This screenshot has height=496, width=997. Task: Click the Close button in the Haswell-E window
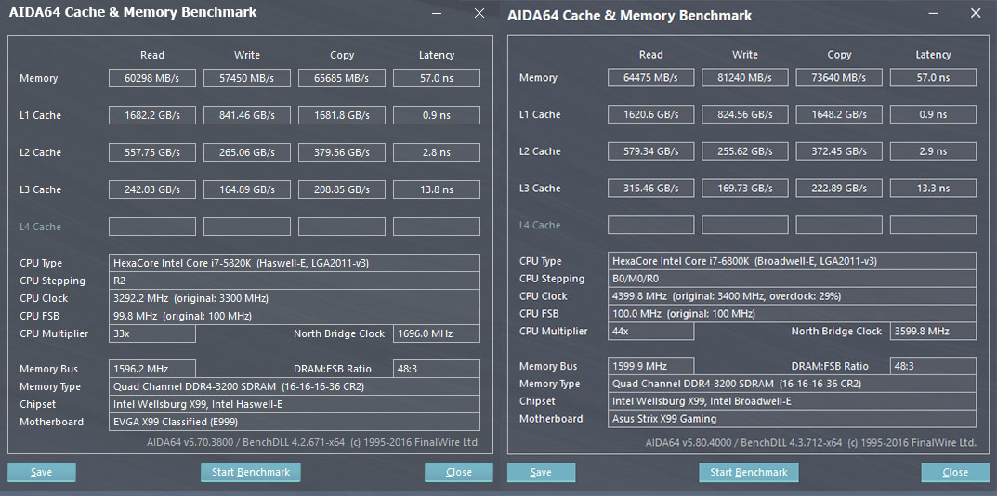click(459, 472)
